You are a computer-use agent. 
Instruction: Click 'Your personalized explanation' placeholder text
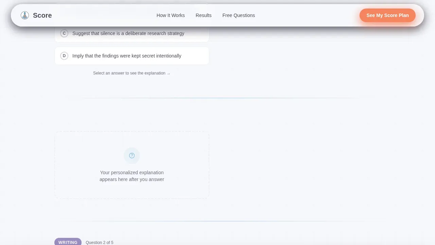132,176
